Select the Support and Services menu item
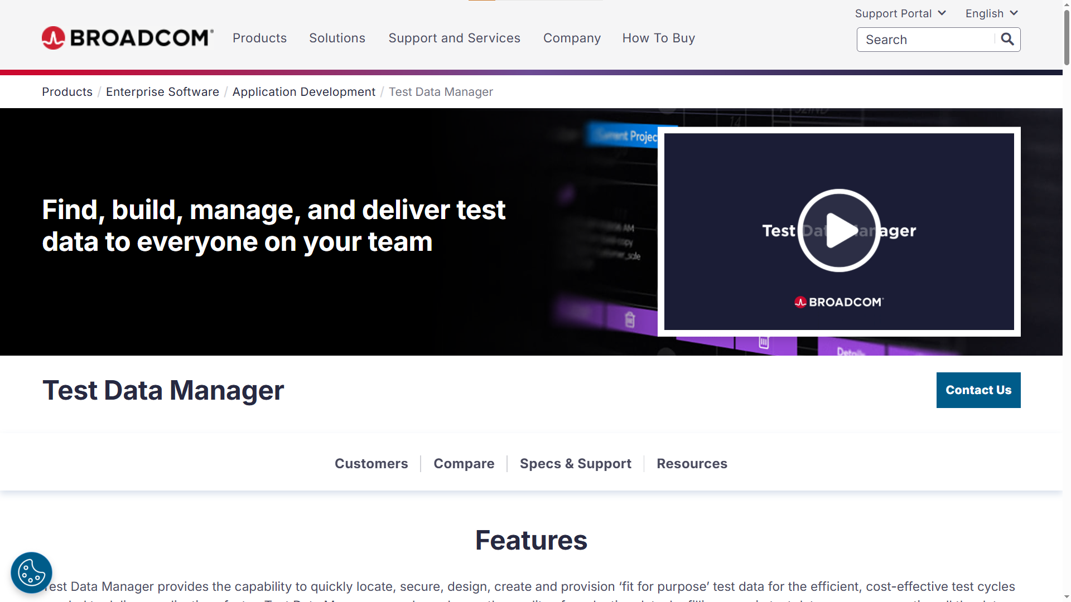1071x602 pixels. pyautogui.click(x=454, y=37)
